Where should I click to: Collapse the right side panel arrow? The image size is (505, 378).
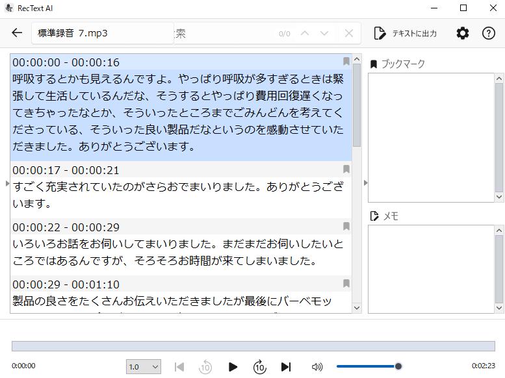[365, 183]
